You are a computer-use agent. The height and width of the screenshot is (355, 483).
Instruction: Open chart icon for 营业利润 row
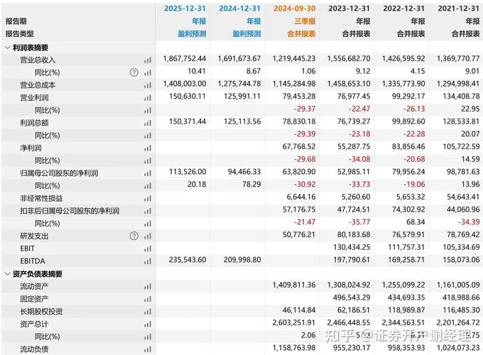pos(148,98)
